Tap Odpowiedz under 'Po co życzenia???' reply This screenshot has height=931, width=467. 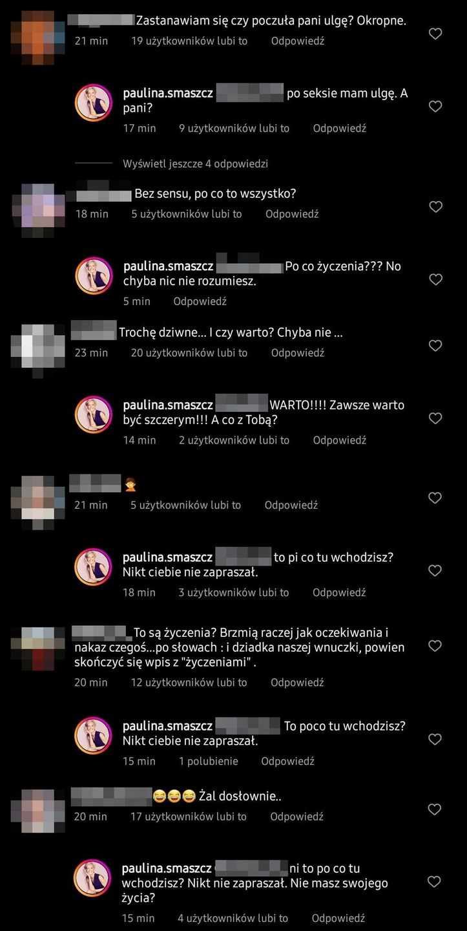tap(200, 301)
